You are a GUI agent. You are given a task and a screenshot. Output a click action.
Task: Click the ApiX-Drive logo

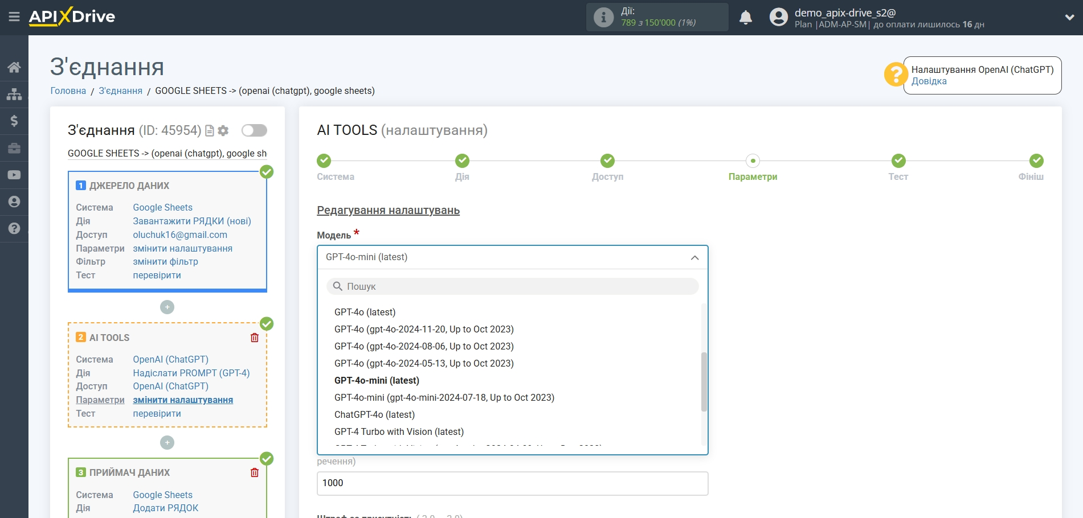tap(72, 17)
